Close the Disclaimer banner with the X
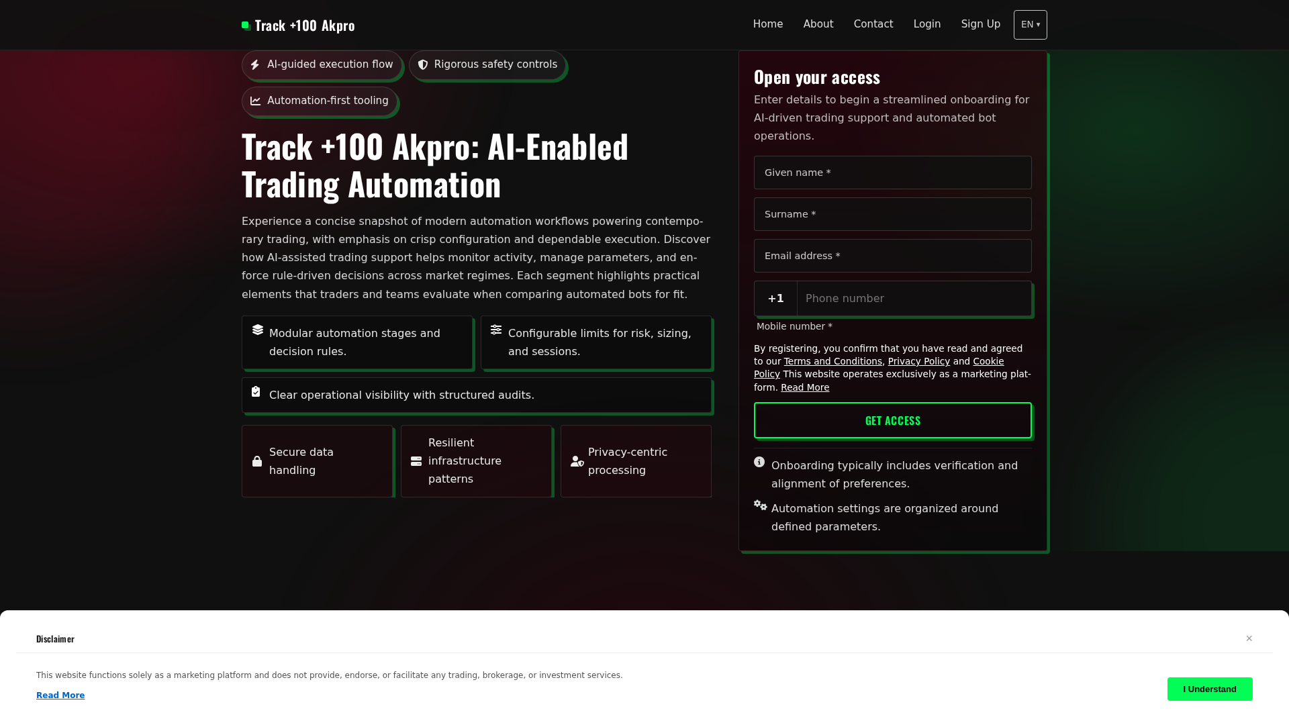Image resolution: width=1289 pixels, height=725 pixels. 1249,638
